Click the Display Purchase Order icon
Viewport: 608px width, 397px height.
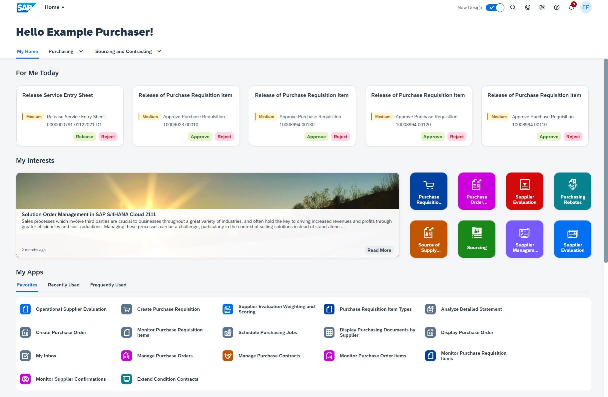[x=430, y=332]
